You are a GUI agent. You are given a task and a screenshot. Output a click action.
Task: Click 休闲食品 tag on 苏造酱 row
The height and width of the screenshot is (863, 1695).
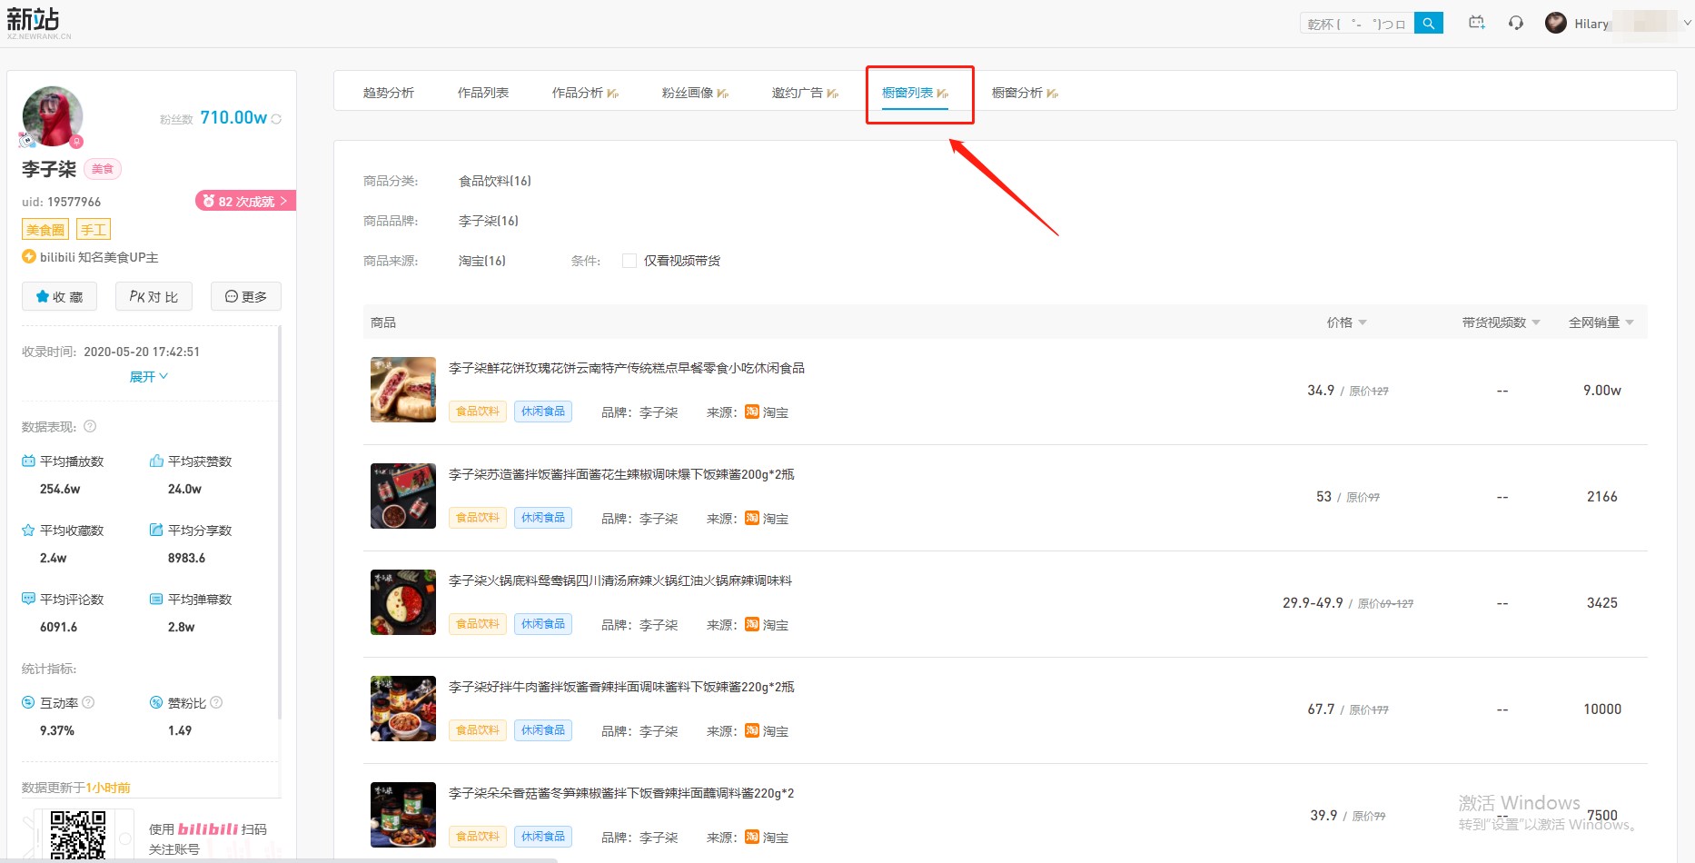pyautogui.click(x=543, y=518)
